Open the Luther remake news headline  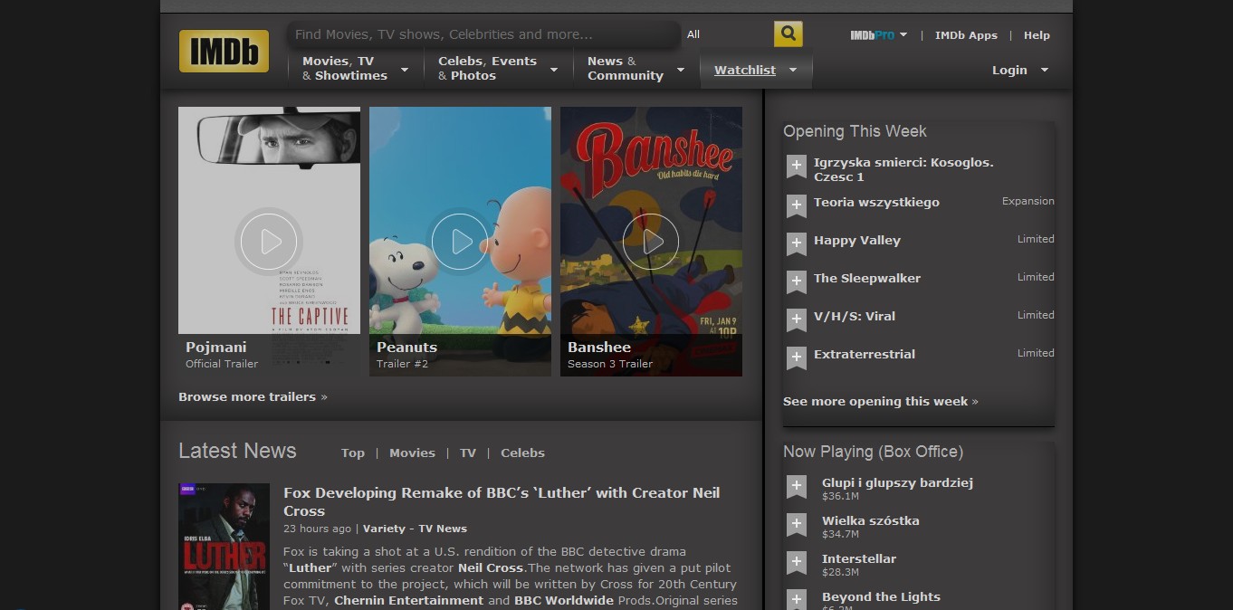pos(502,501)
